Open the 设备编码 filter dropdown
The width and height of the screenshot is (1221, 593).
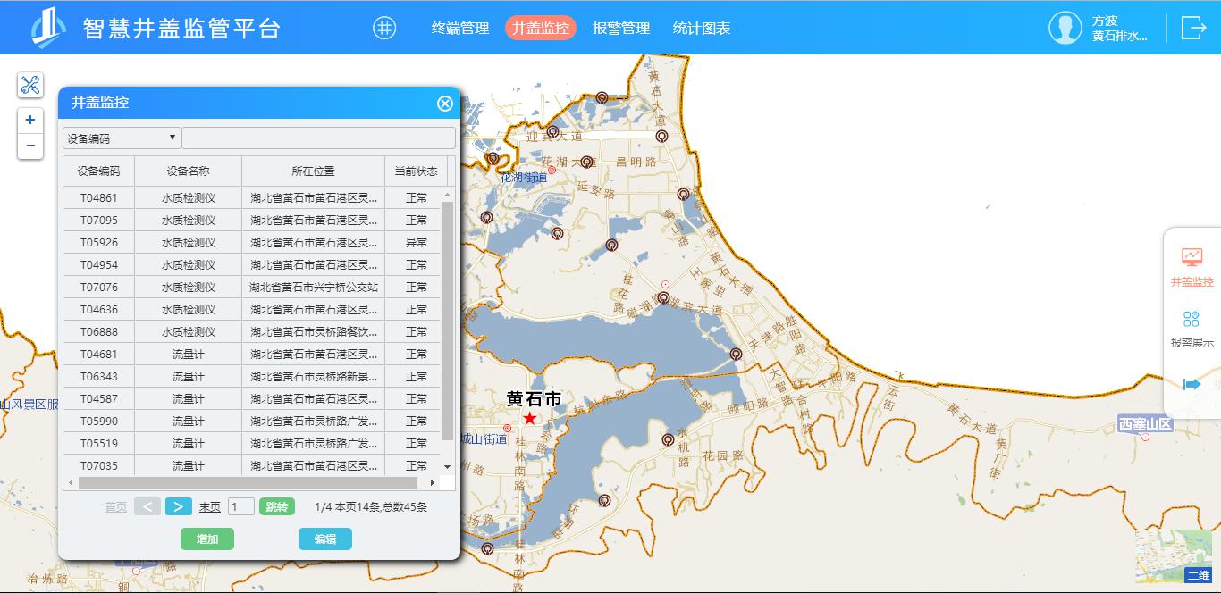(122, 138)
